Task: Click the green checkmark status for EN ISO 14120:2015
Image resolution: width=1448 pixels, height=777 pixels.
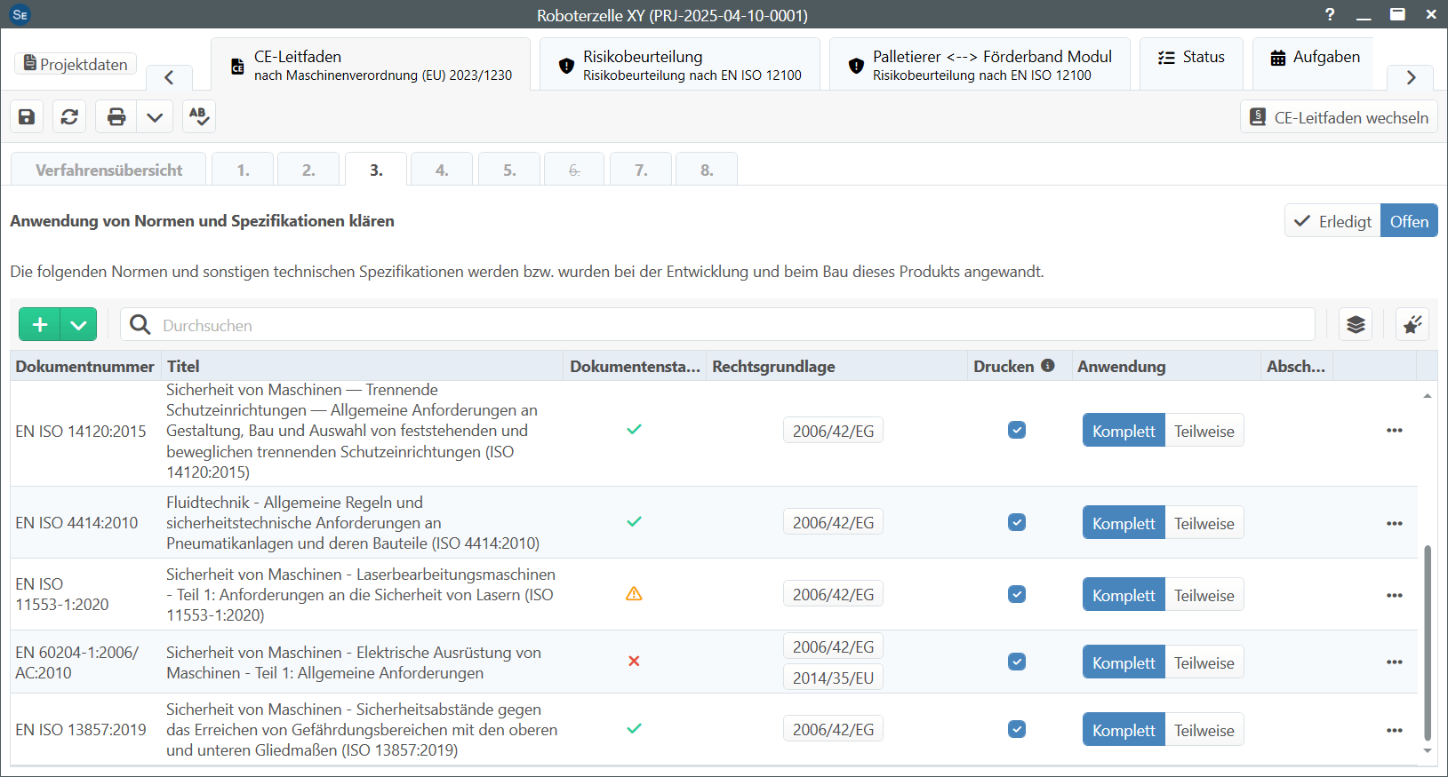Action: coord(634,430)
